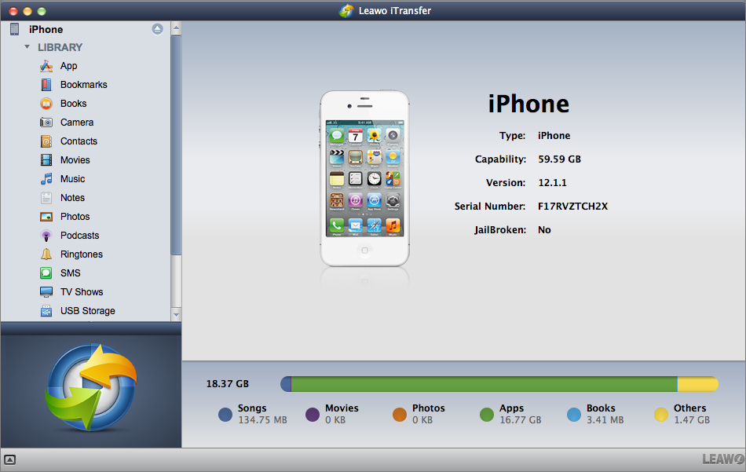Open USB Storage in sidebar

[x=87, y=311]
